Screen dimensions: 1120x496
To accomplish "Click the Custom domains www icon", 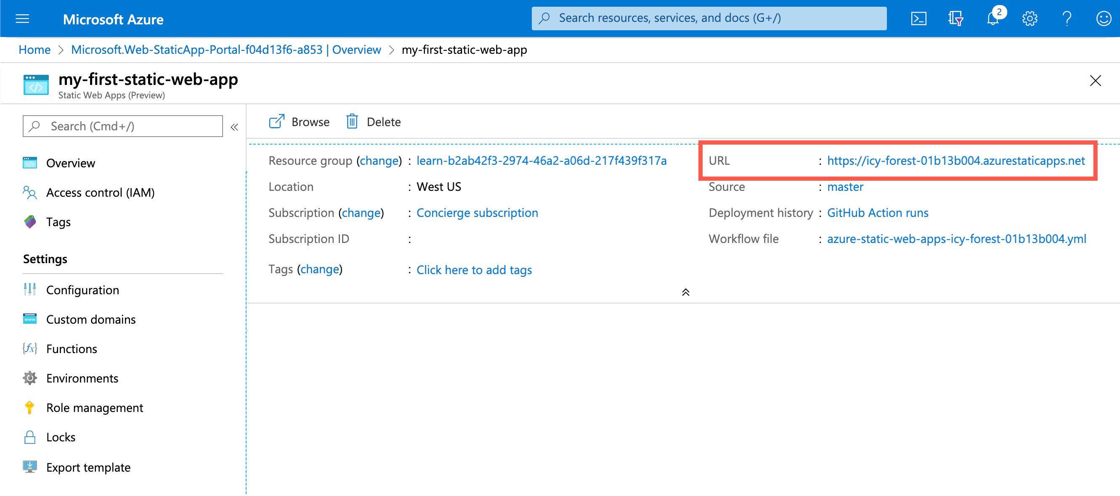I will tap(29, 319).
